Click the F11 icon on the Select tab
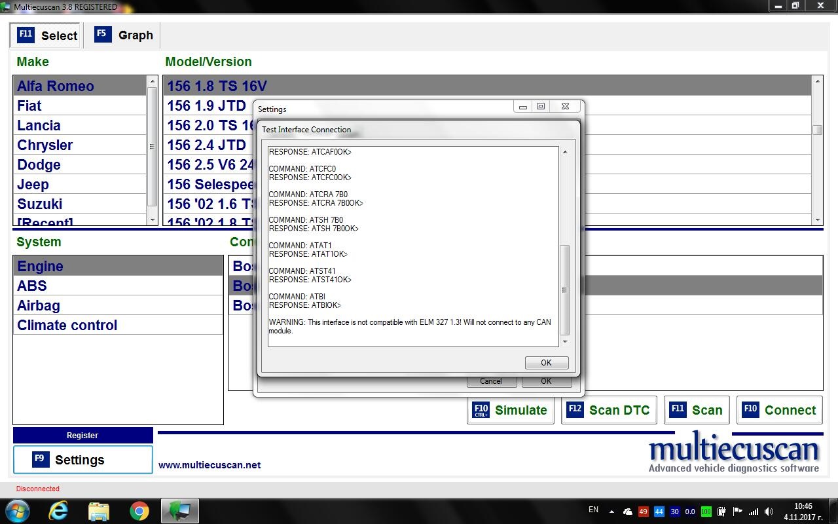Screen dimensions: 838x524 (26, 35)
